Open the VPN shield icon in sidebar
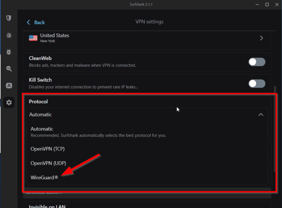 (x=9, y=18)
